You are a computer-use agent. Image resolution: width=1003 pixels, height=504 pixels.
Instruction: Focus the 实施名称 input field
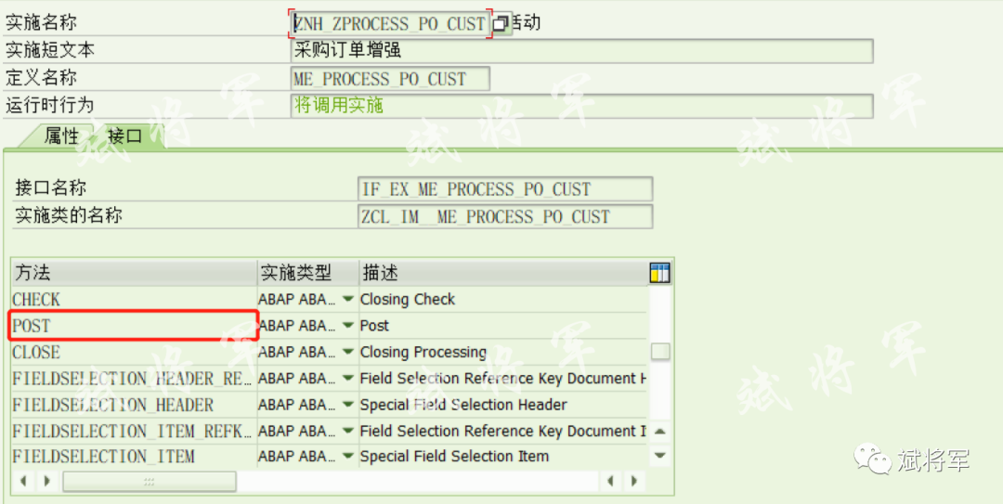(390, 23)
